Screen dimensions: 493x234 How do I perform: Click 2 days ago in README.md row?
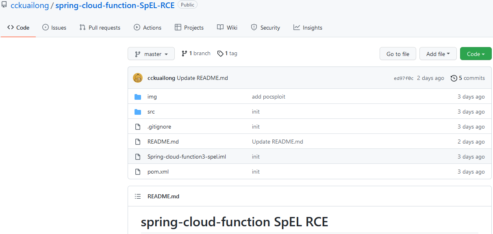471,142
